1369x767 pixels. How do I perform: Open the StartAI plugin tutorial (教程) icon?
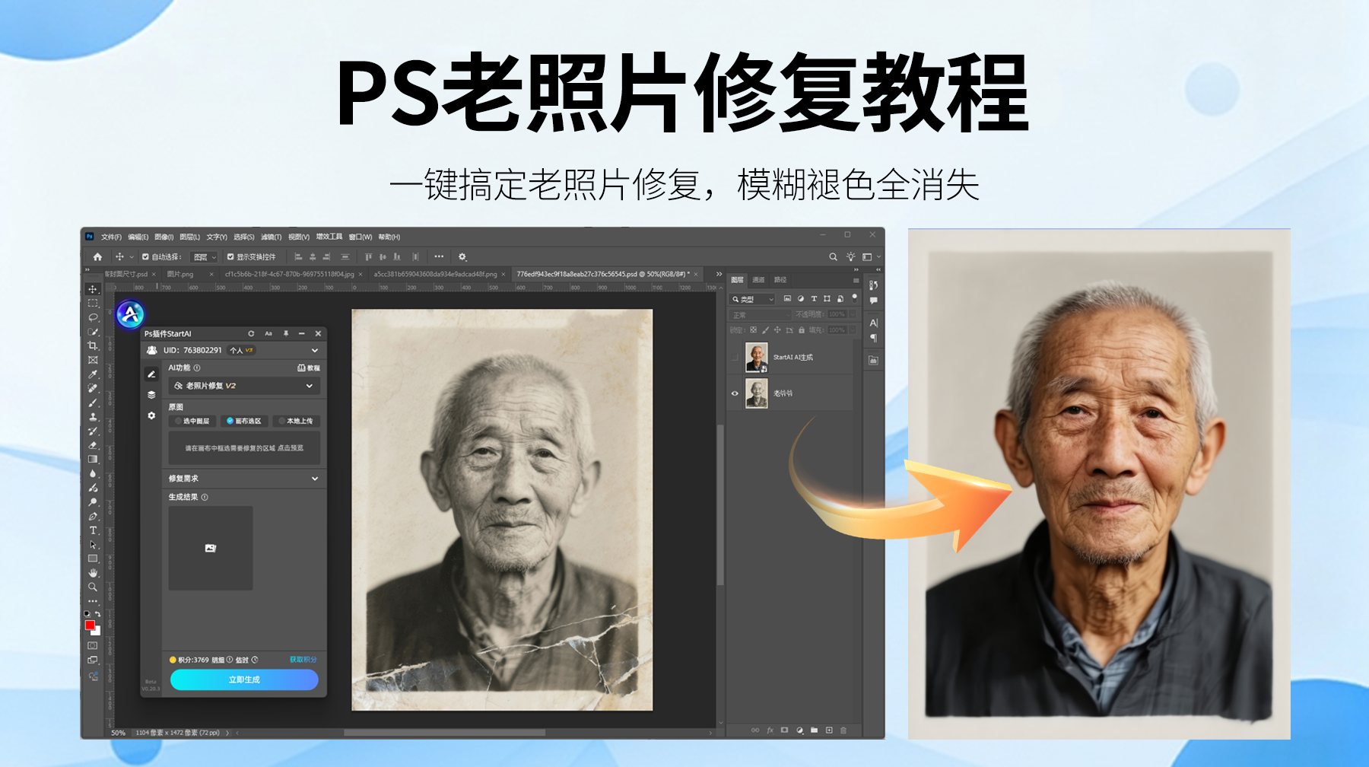pyautogui.click(x=310, y=368)
